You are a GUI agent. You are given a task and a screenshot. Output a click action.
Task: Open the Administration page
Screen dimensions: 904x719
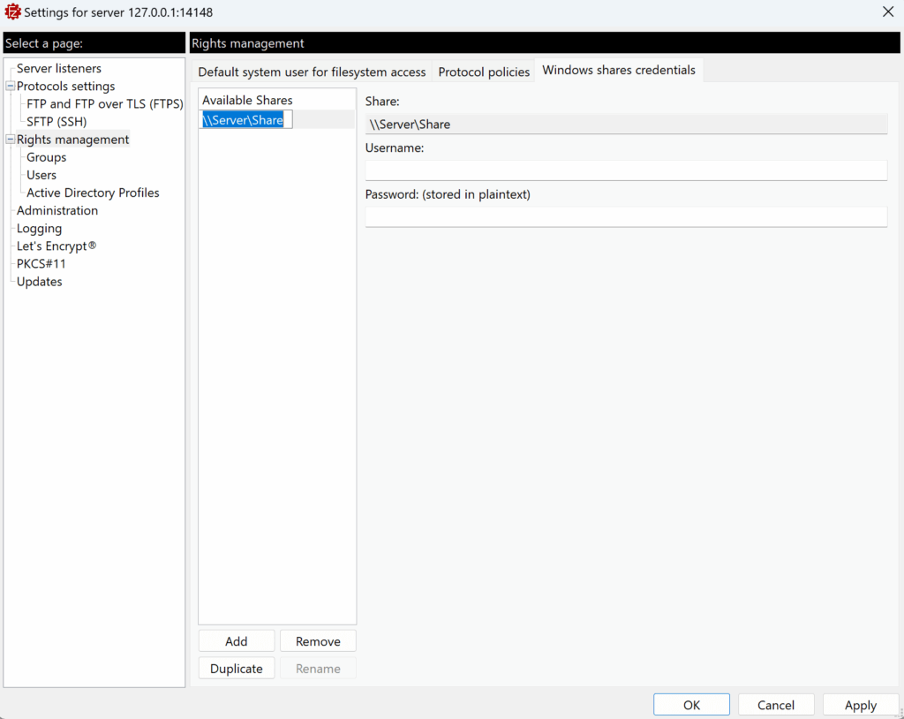tap(57, 210)
